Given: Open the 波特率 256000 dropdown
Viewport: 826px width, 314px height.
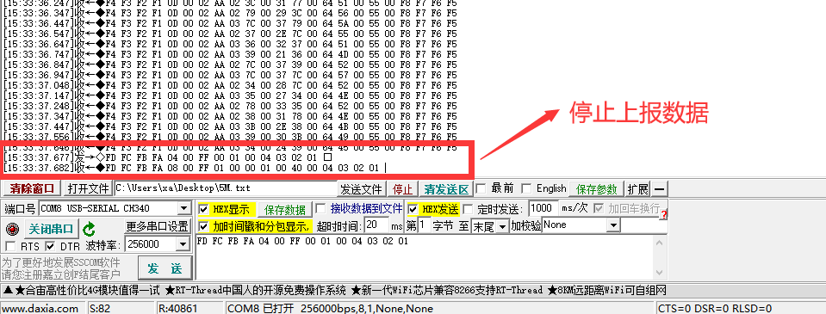Looking at the screenshot, I should point(183,244).
